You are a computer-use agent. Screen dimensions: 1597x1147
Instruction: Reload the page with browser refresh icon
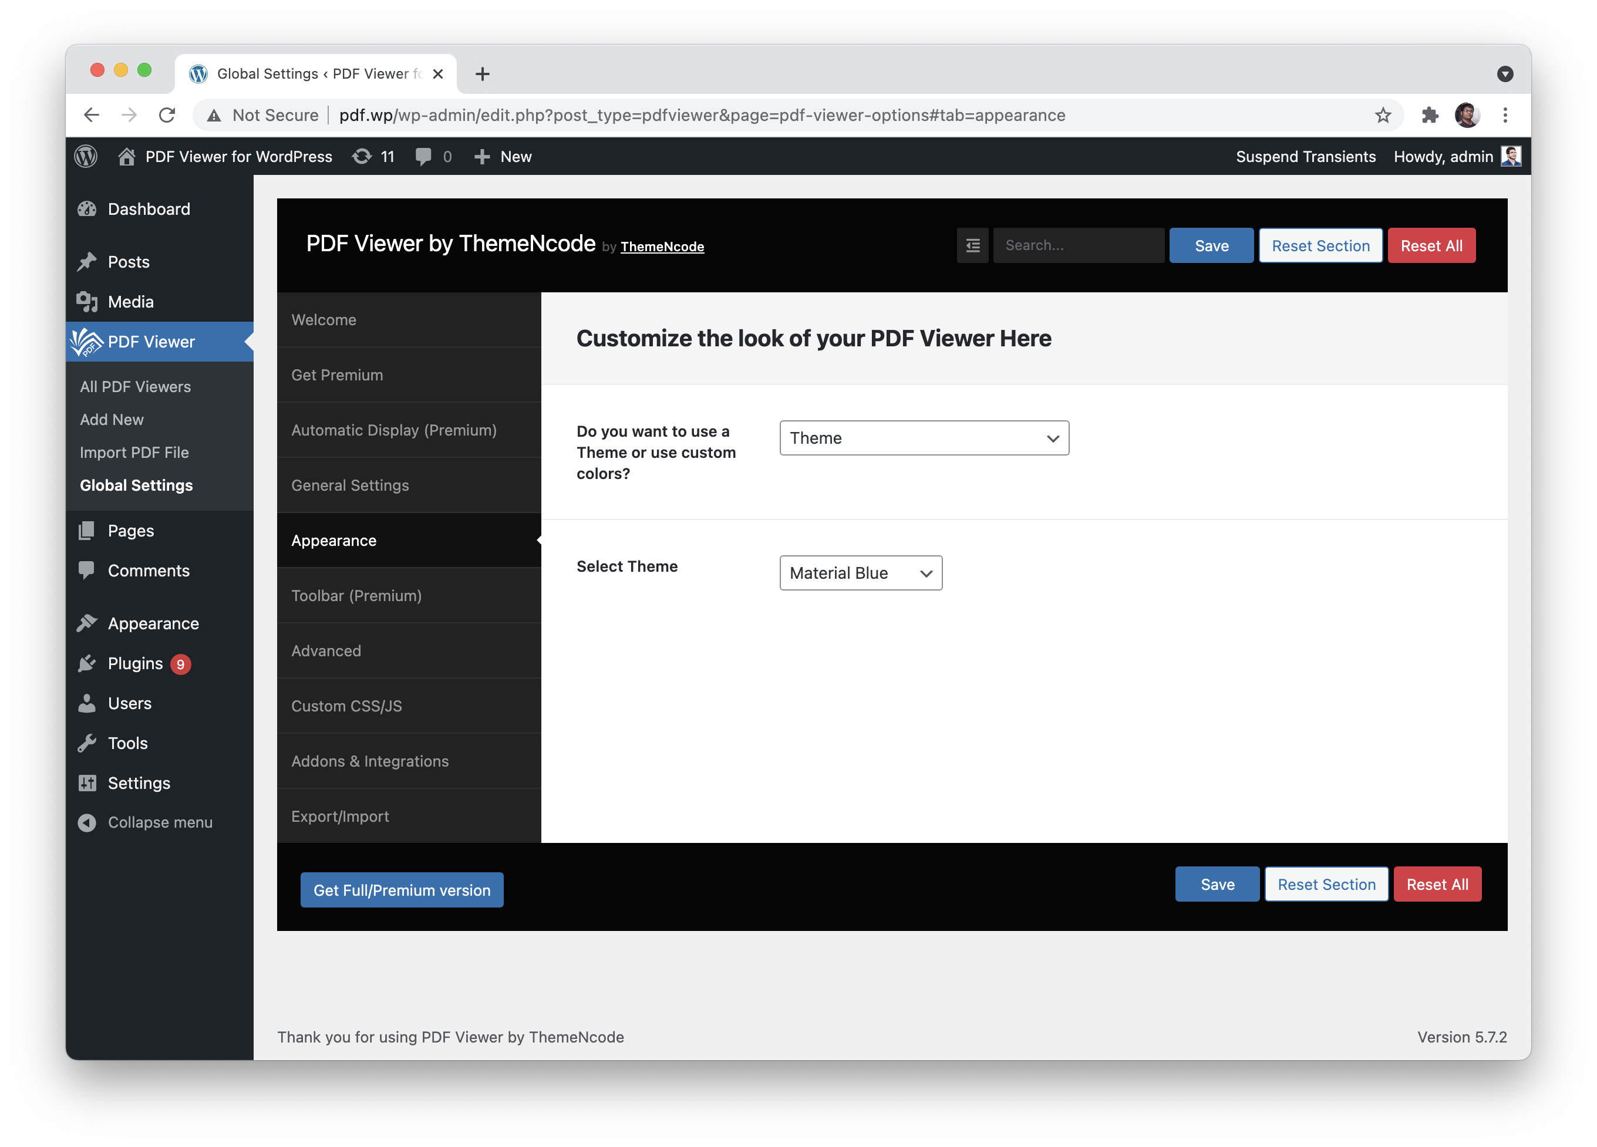point(167,115)
